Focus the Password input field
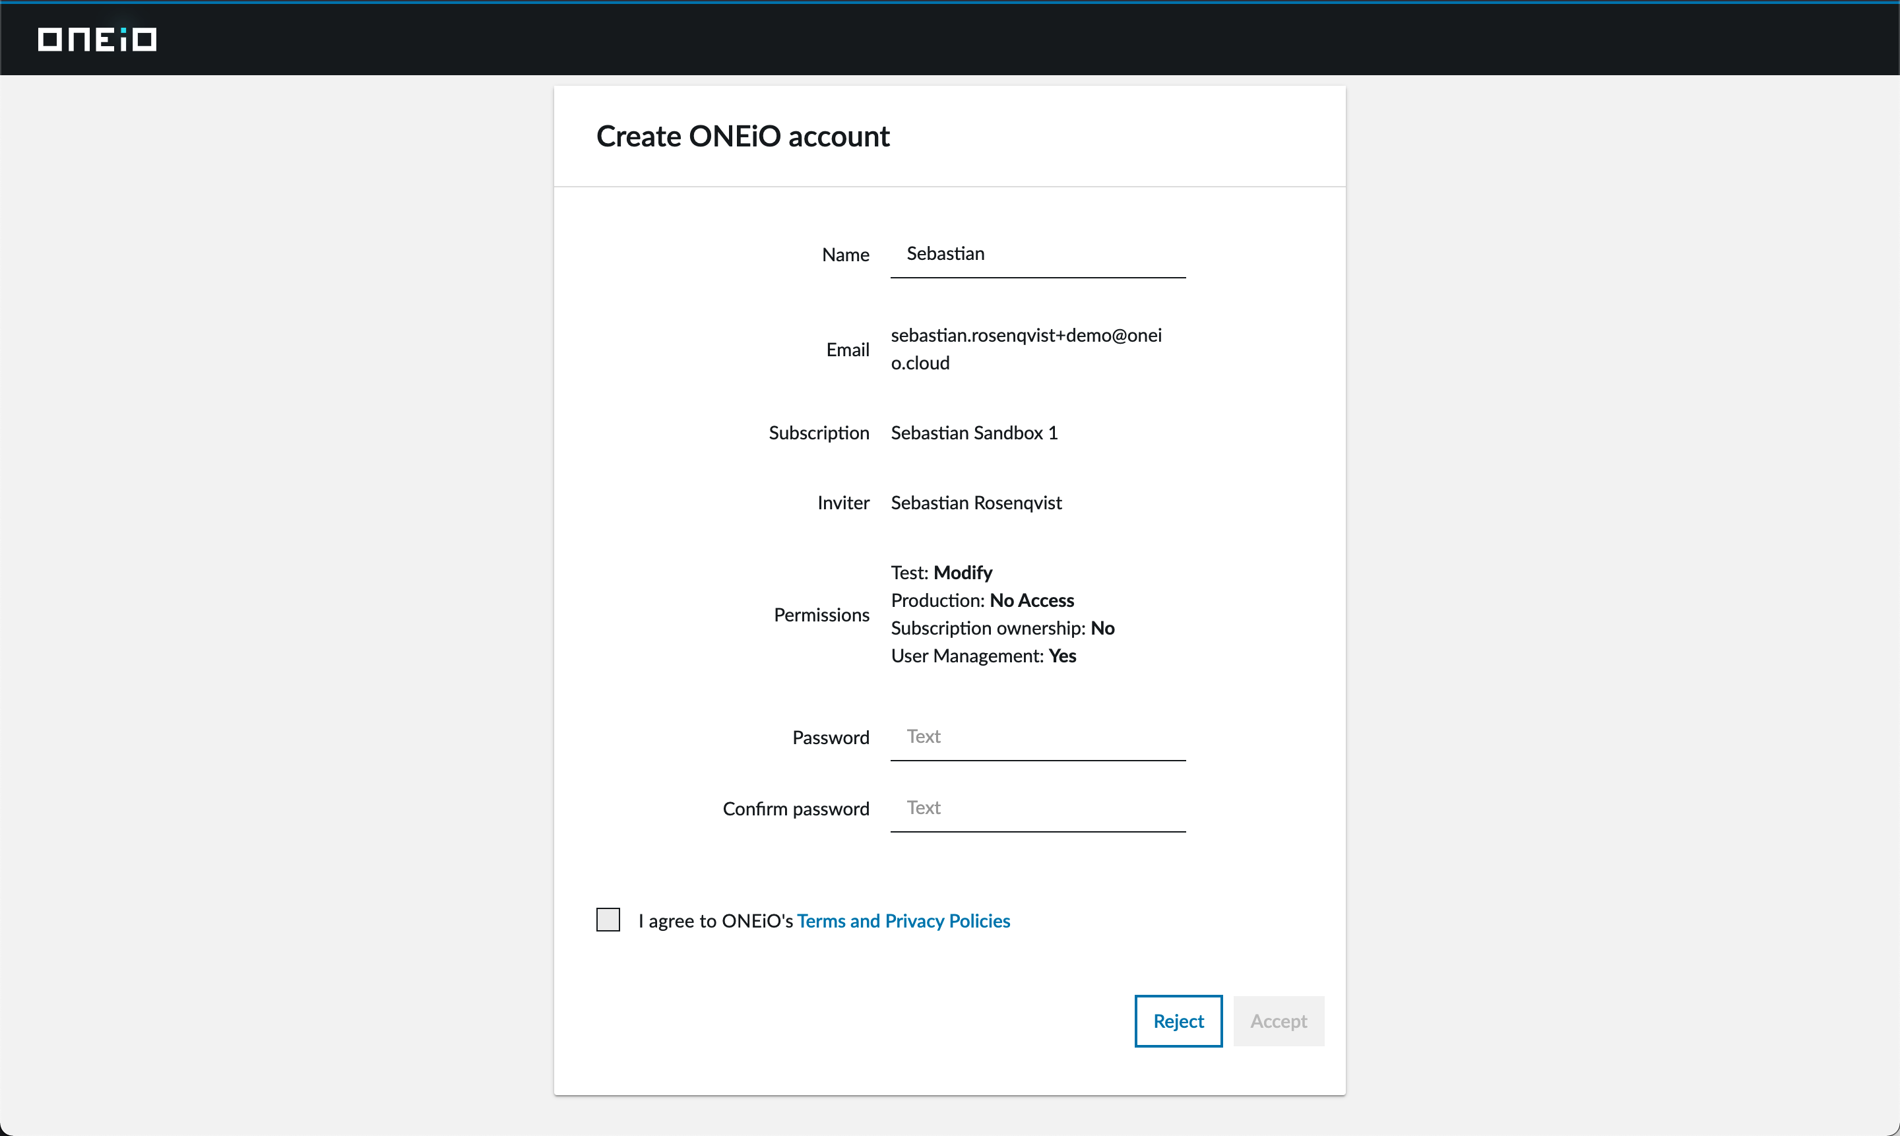This screenshot has height=1136, width=1900. 1038,737
